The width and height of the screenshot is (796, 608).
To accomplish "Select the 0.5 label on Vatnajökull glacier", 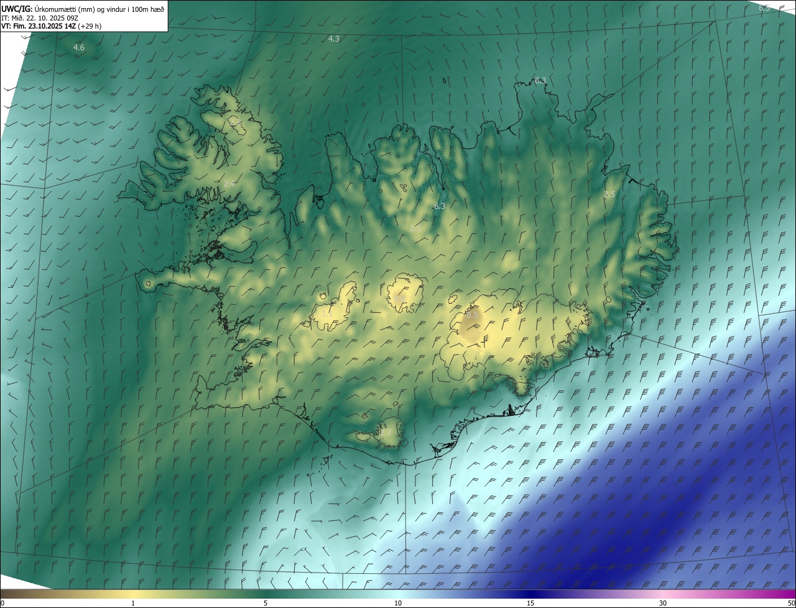I will point(472,315).
